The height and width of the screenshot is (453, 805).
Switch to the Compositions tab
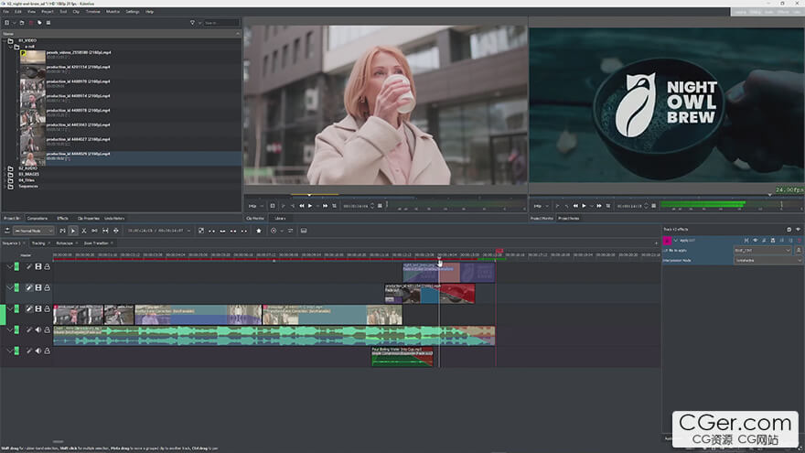tap(37, 219)
